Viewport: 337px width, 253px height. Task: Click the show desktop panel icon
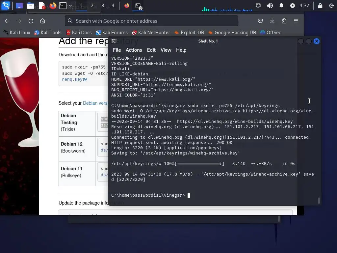click(19, 6)
